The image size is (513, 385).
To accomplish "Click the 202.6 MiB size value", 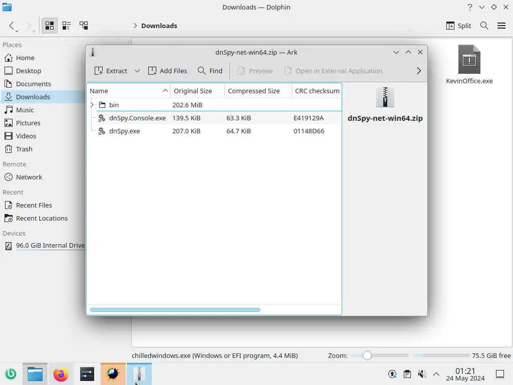I will [x=187, y=105].
